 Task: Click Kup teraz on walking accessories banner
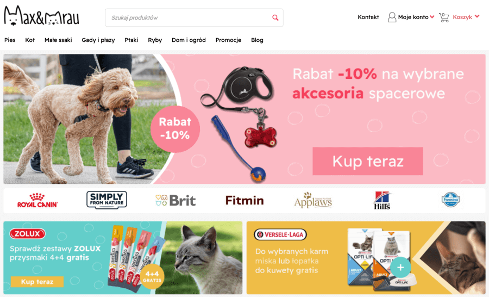click(x=368, y=161)
